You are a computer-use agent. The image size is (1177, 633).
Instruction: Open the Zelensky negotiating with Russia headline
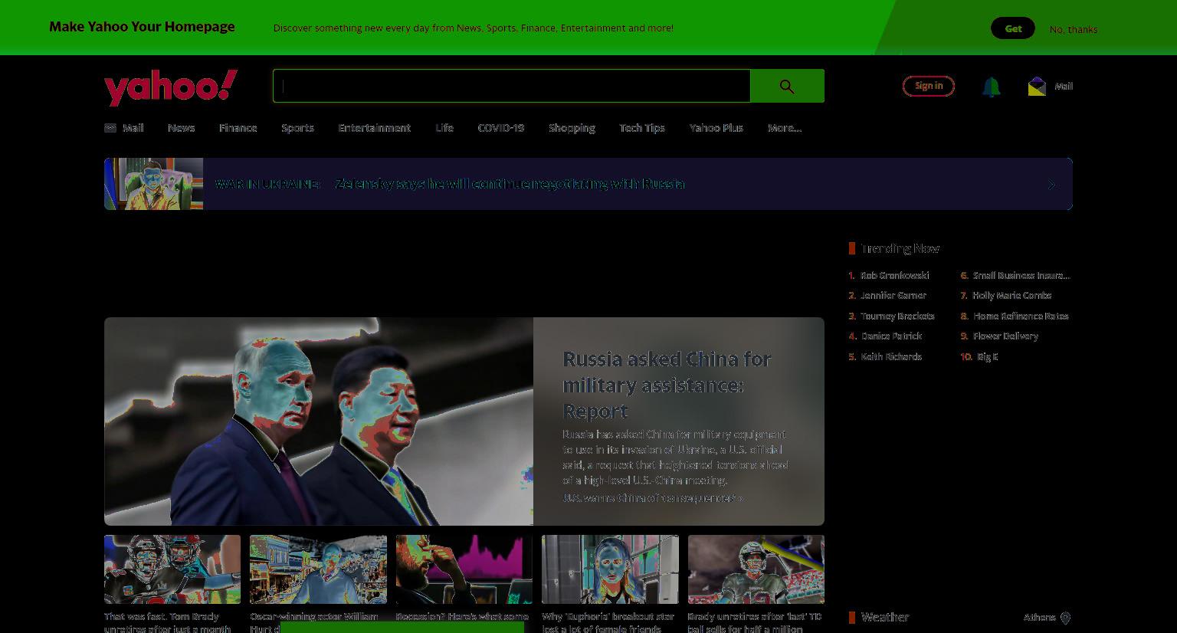(x=510, y=184)
